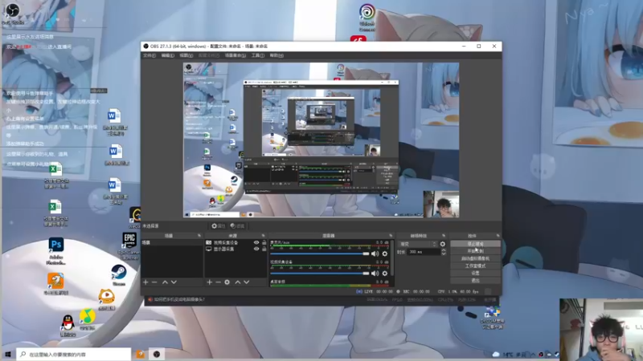Screen dimensions: 643x361
Task: Toggle visibility of display capture source
Action: [256, 249]
